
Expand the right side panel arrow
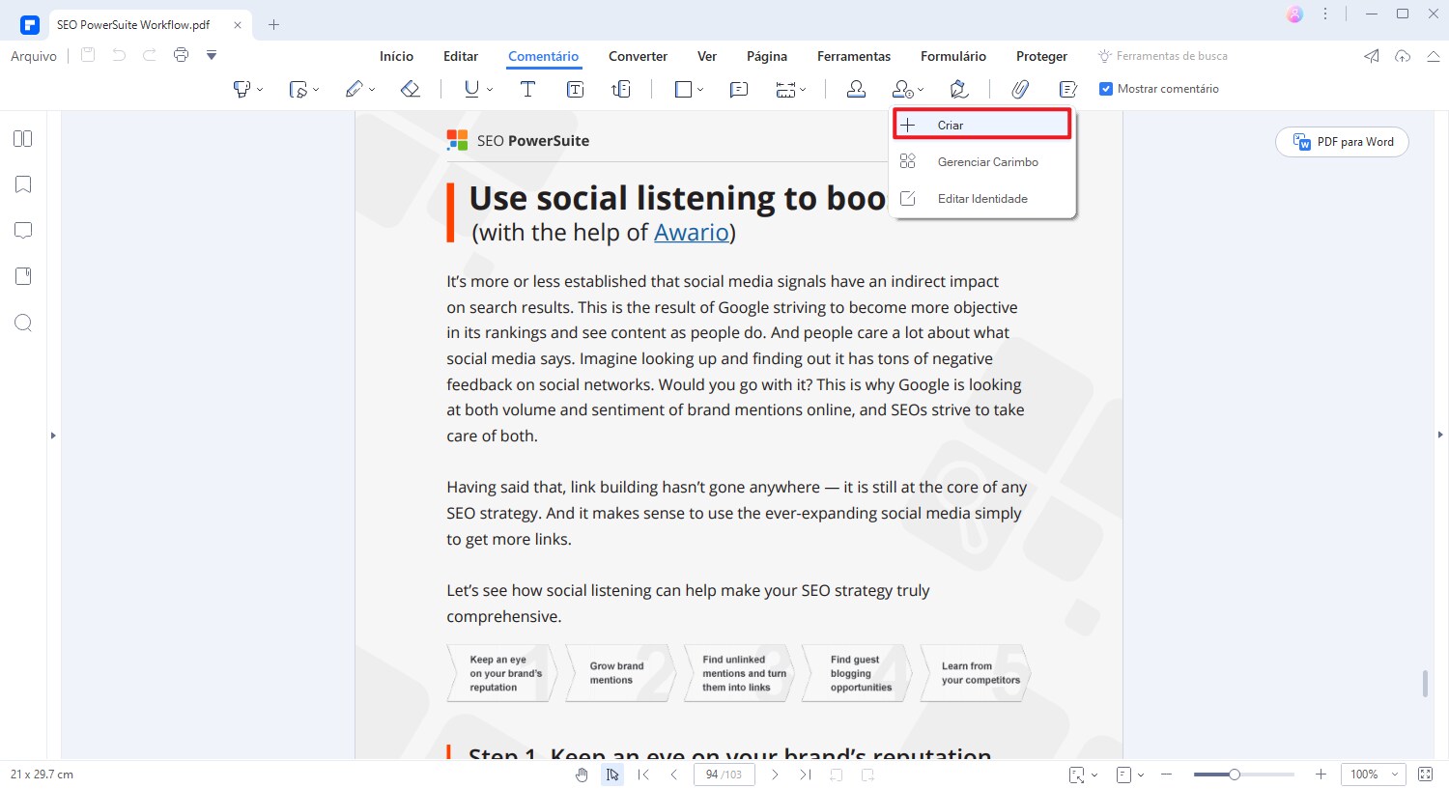click(x=1440, y=436)
